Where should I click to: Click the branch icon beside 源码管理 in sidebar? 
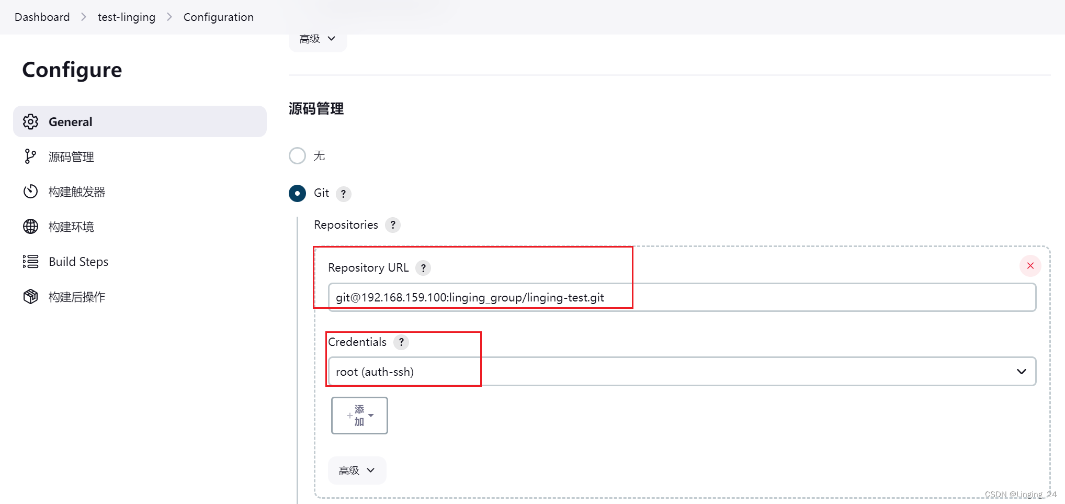click(31, 156)
